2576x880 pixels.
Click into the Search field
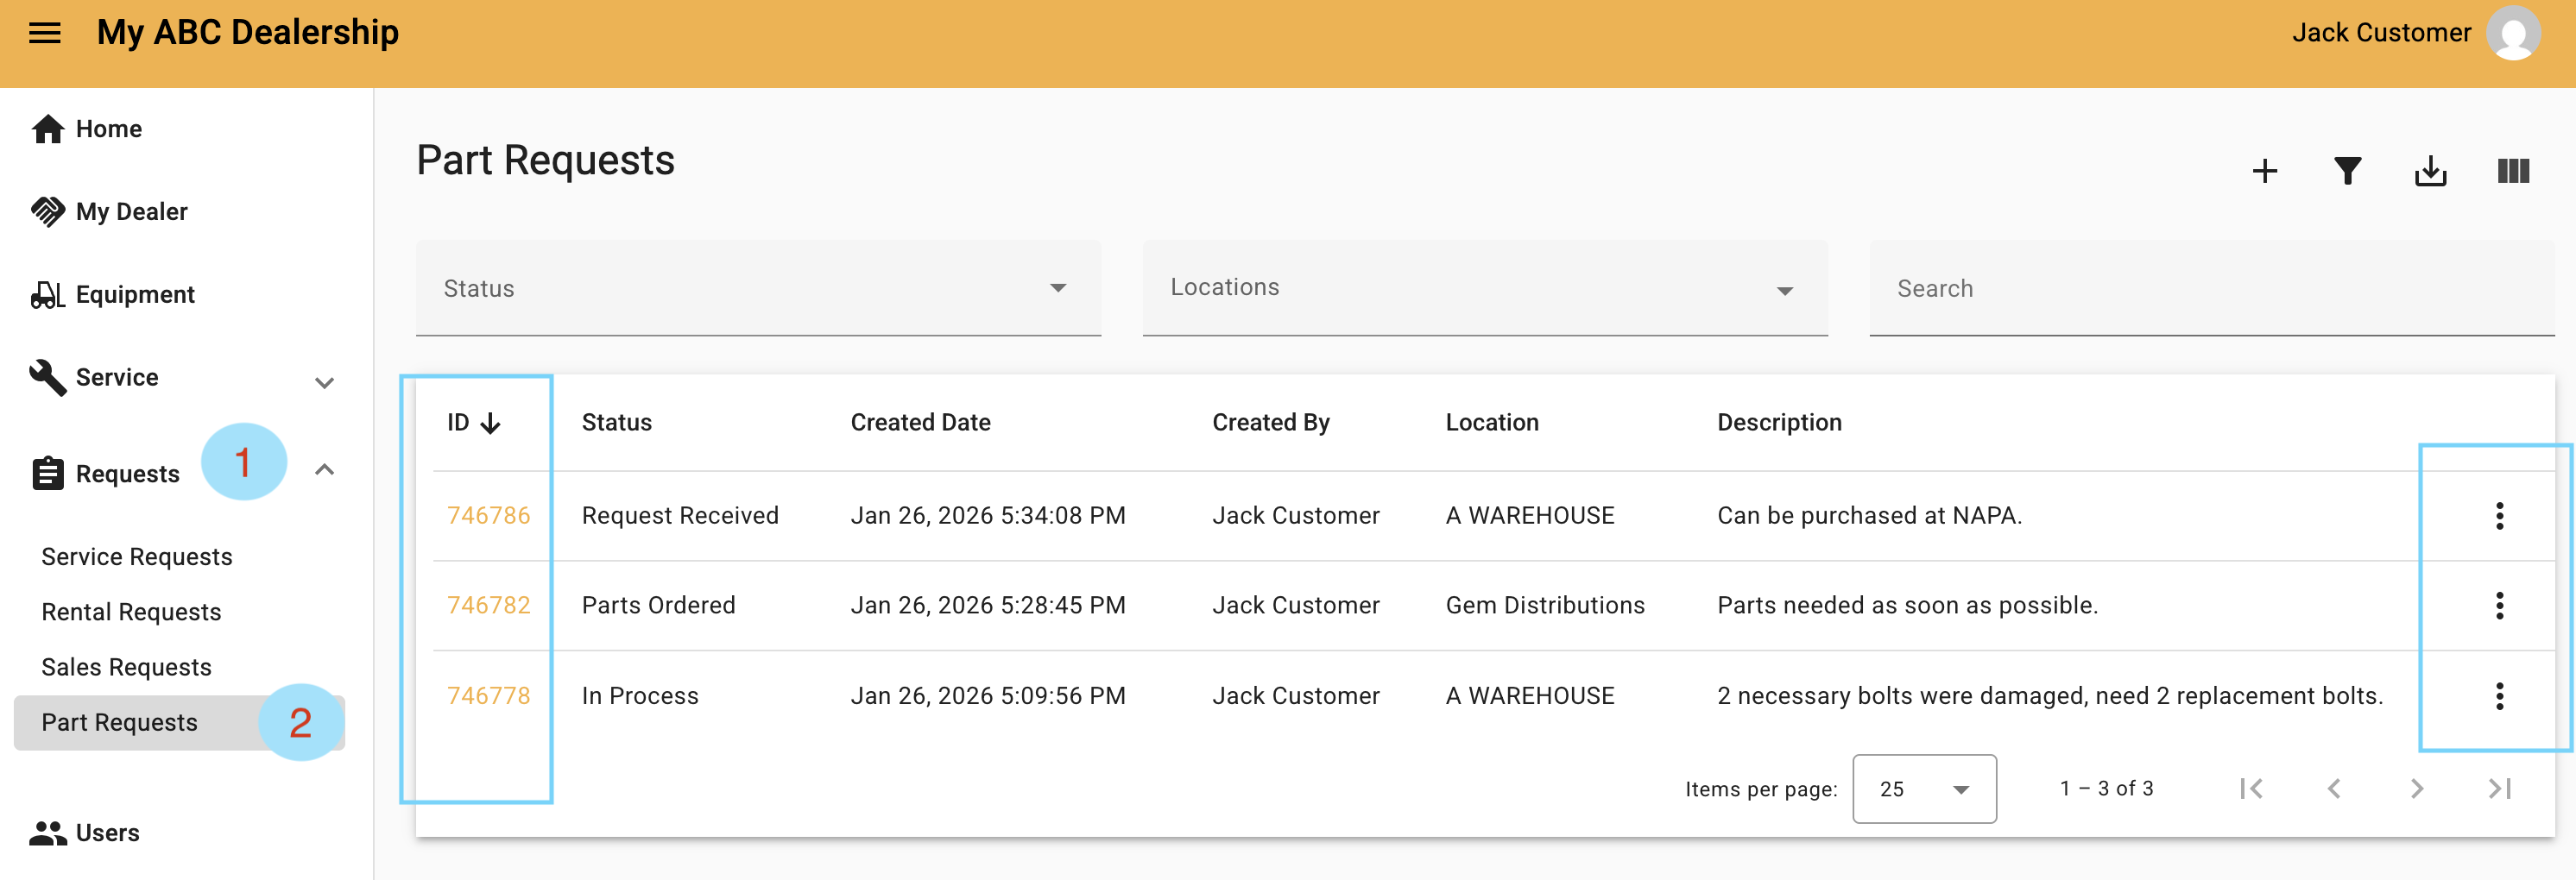pos(2211,287)
